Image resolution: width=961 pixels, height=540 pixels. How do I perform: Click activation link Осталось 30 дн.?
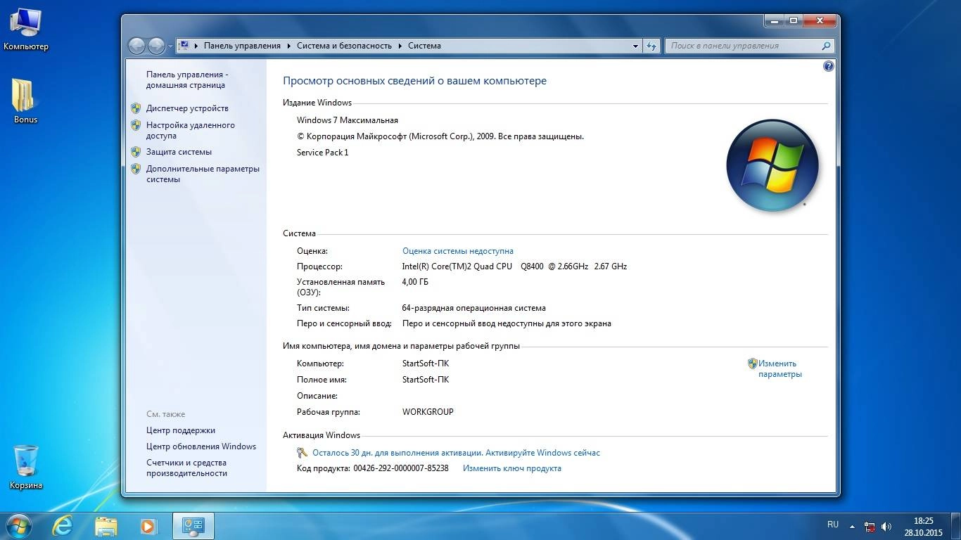[x=456, y=453]
